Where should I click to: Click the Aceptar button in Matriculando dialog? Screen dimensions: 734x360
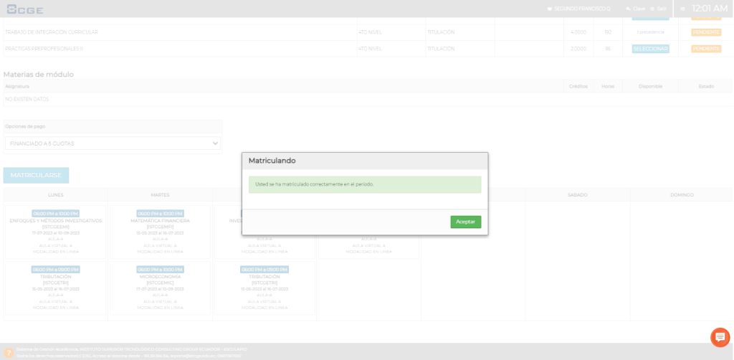click(x=465, y=222)
